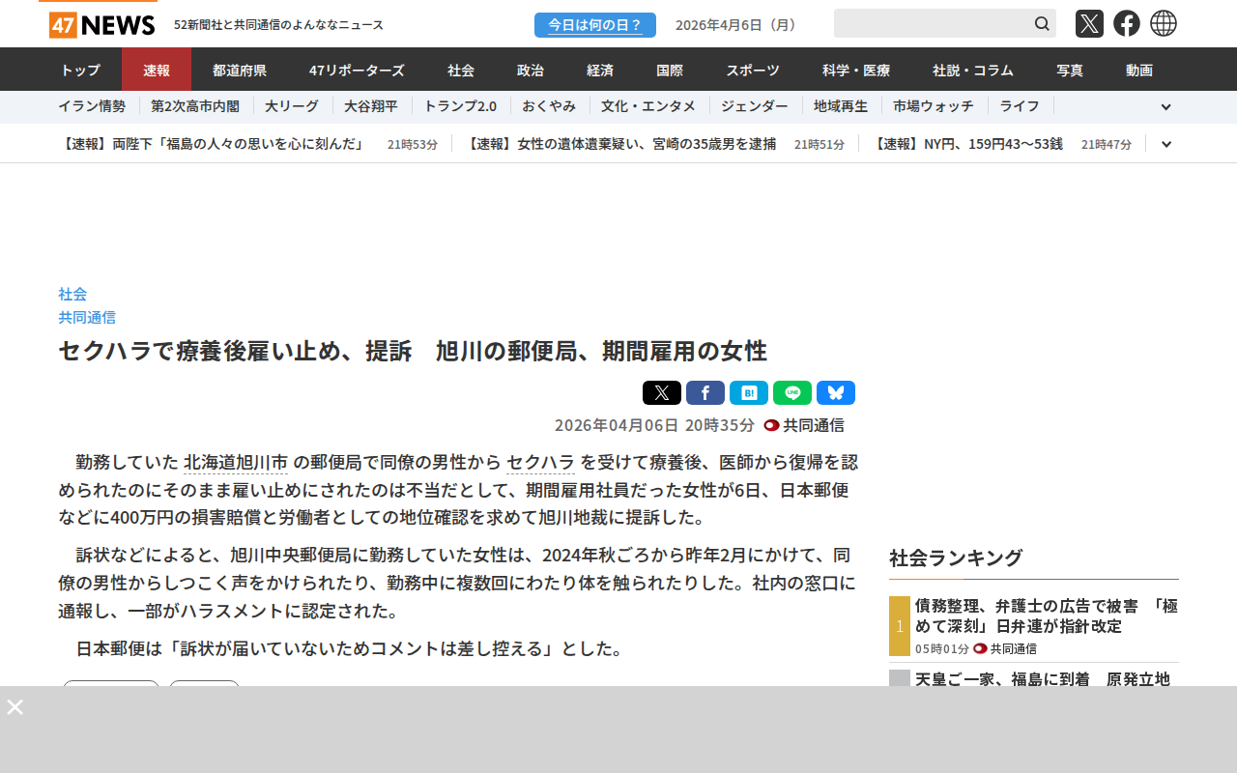Screen dimensions: 1237x773
Task: Open the 今日は何の日？ button
Action: coord(595,25)
